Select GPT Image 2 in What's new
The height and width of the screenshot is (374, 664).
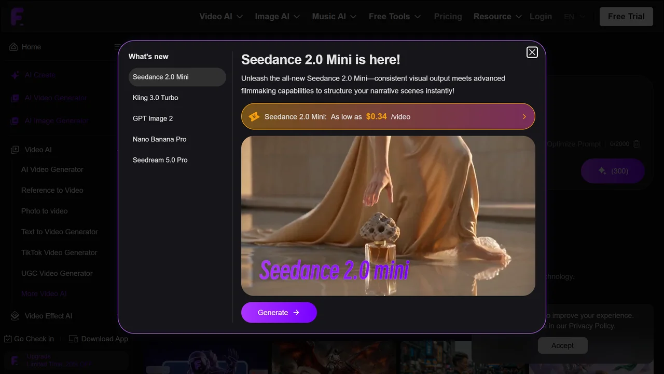tap(177, 118)
